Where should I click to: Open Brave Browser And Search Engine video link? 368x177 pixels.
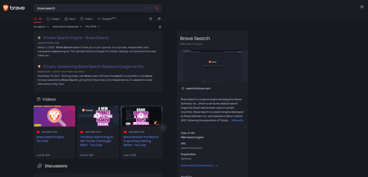(x=141, y=141)
